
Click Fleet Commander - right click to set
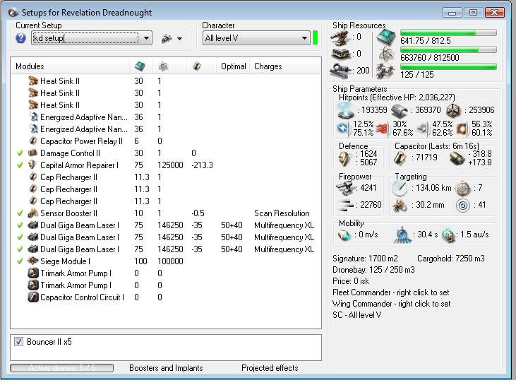click(390, 292)
